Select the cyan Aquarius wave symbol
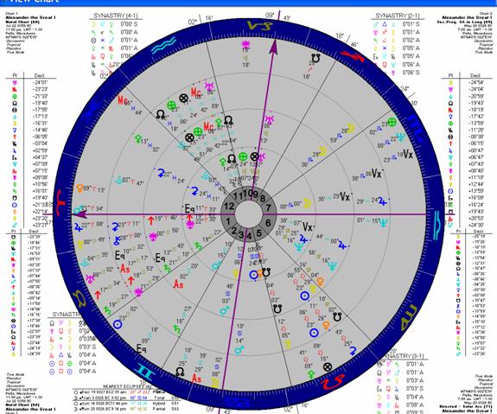The image size is (497, 414). click(x=164, y=45)
